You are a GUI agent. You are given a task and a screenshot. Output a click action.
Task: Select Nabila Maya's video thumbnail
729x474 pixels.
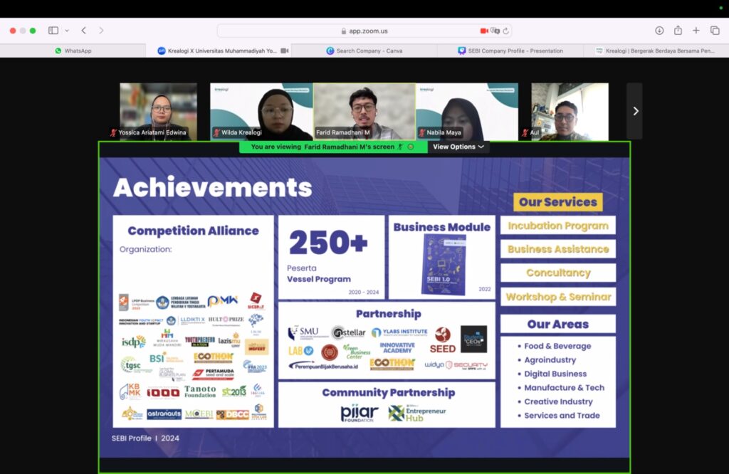point(467,112)
